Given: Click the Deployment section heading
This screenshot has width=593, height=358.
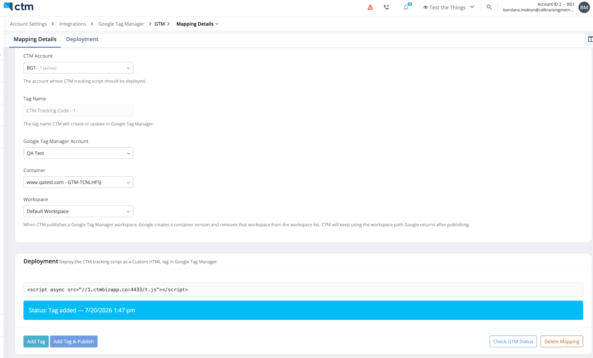Looking at the screenshot, I should point(41,261).
